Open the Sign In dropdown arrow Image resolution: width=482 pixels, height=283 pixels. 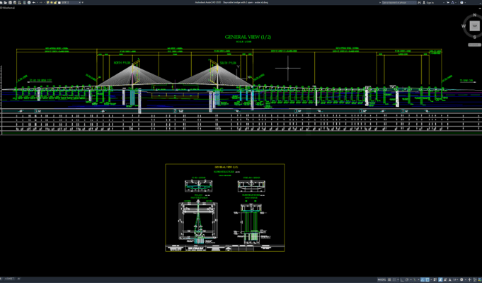444,2
